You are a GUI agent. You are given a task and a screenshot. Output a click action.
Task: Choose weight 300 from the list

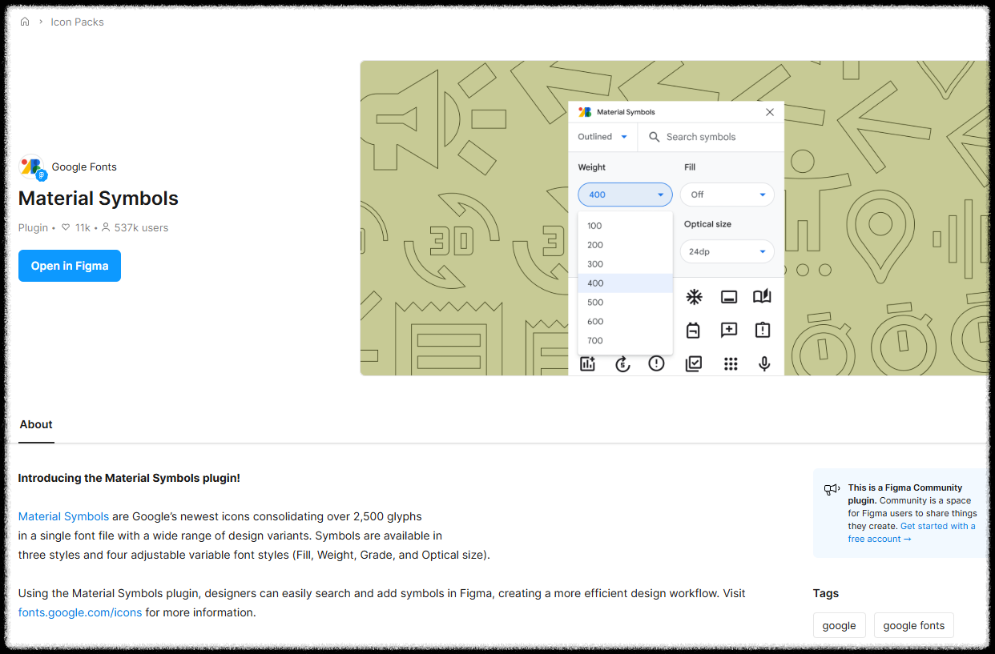click(625, 264)
